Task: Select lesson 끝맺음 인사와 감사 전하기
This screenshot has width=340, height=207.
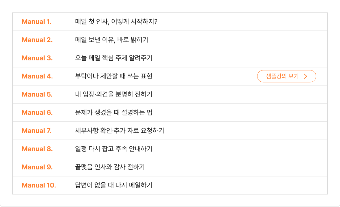Action: (110, 167)
